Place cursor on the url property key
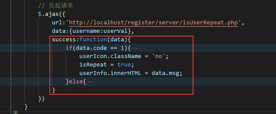The image size is (276, 114). [x=56, y=23]
